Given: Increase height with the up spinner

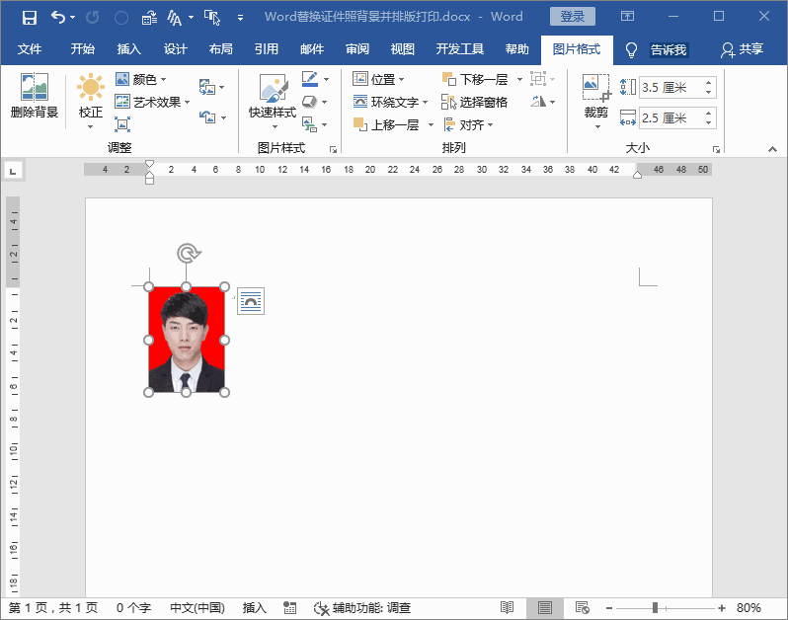Looking at the screenshot, I should click(x=708, y=83).
